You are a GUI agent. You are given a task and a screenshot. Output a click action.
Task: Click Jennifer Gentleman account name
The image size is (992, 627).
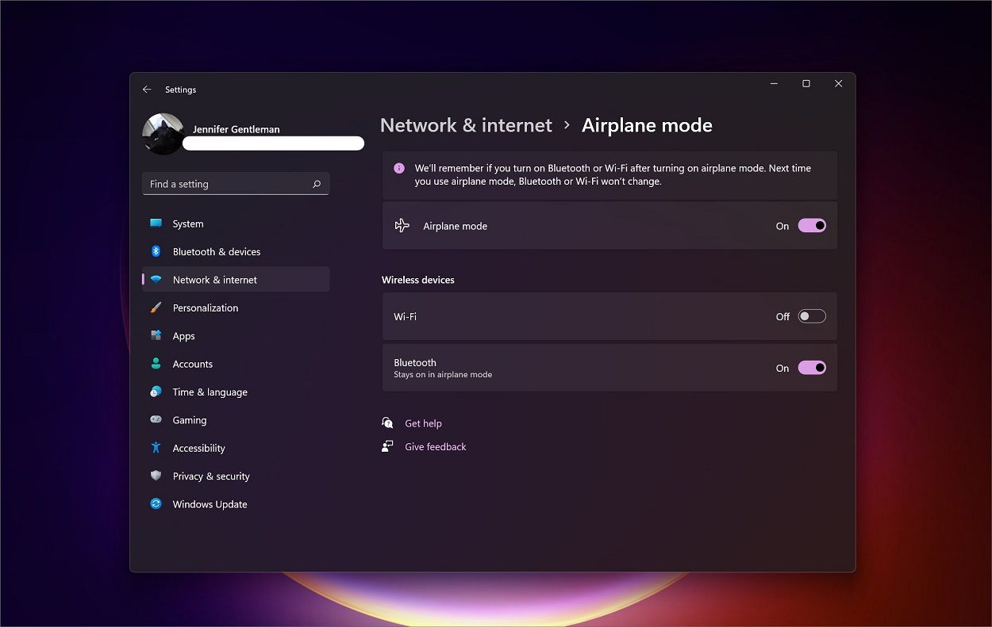coord(236,129)
